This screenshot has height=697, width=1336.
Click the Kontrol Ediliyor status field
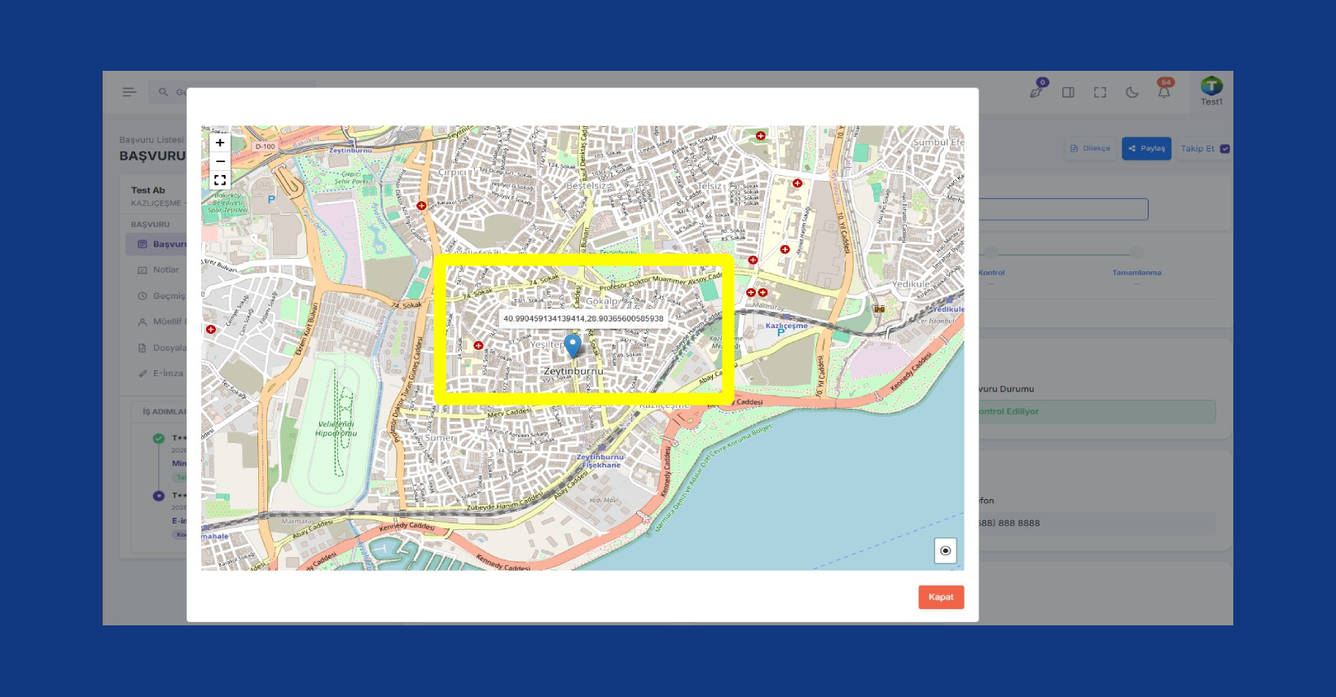pyautogui.click(x=1096, y=411)
